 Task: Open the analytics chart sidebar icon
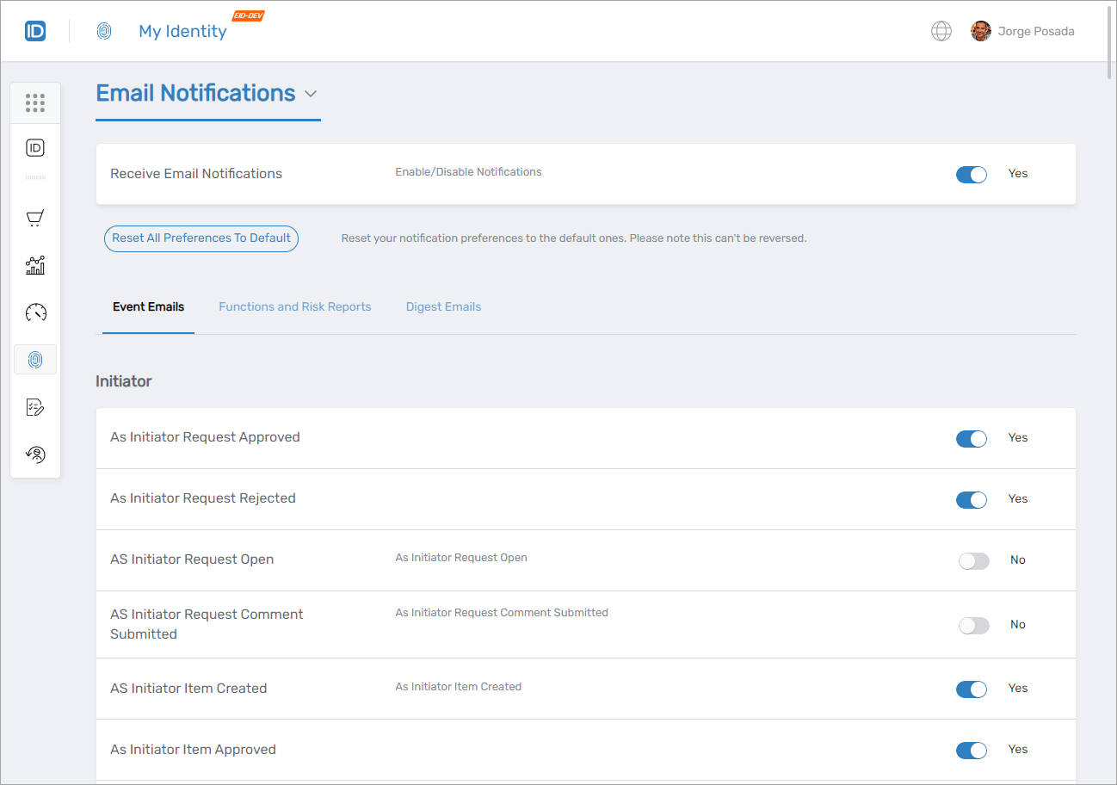[x=35, y=265]
